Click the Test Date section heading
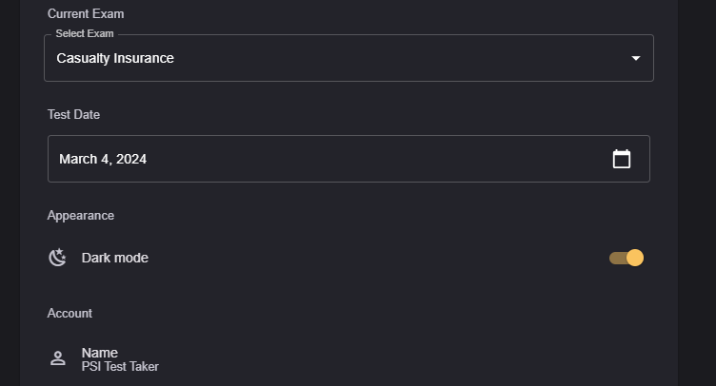Image resolution: width=716 pixels, height=386 pixels. 73,115
